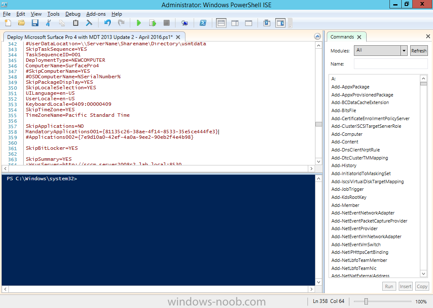Start PowerShell.exe in separate window icon
This screenshot has height=308, width=433.
pyautogui.click(x=203, y=23)
